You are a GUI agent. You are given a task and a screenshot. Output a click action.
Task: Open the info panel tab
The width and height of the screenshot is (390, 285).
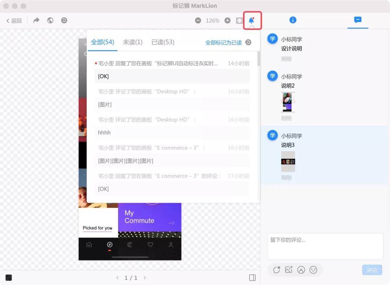coord(293,20)
